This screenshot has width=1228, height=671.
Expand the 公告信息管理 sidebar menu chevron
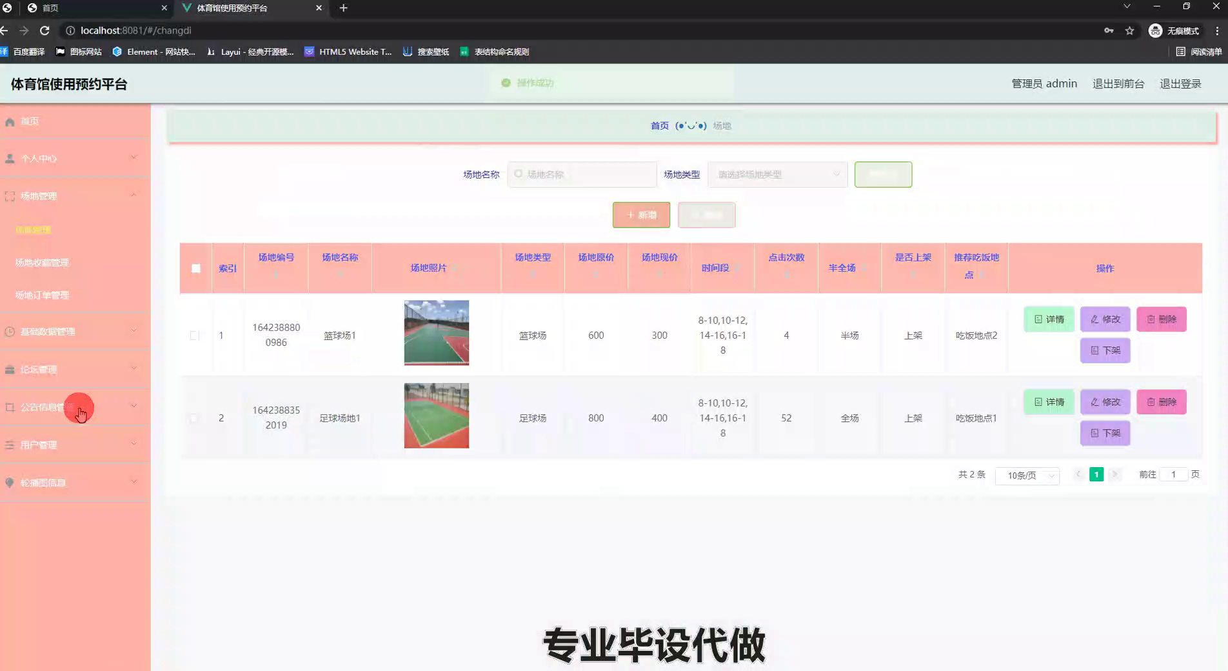134,406
